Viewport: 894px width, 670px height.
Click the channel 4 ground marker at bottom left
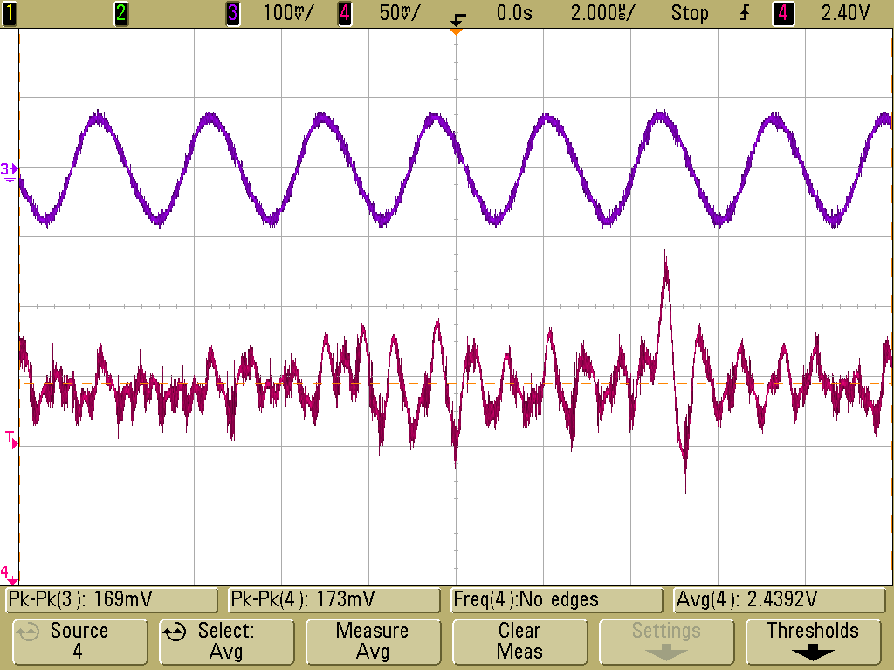click(9, 574)
